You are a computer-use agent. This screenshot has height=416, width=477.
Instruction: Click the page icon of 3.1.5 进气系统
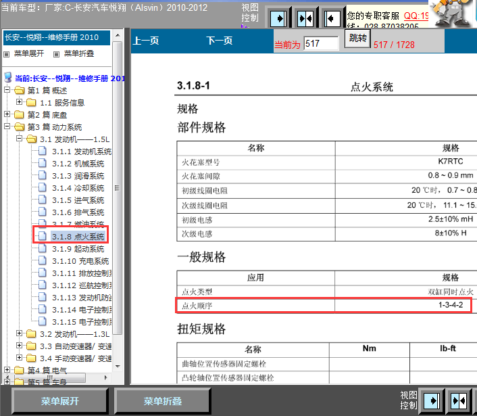point(43,200)
